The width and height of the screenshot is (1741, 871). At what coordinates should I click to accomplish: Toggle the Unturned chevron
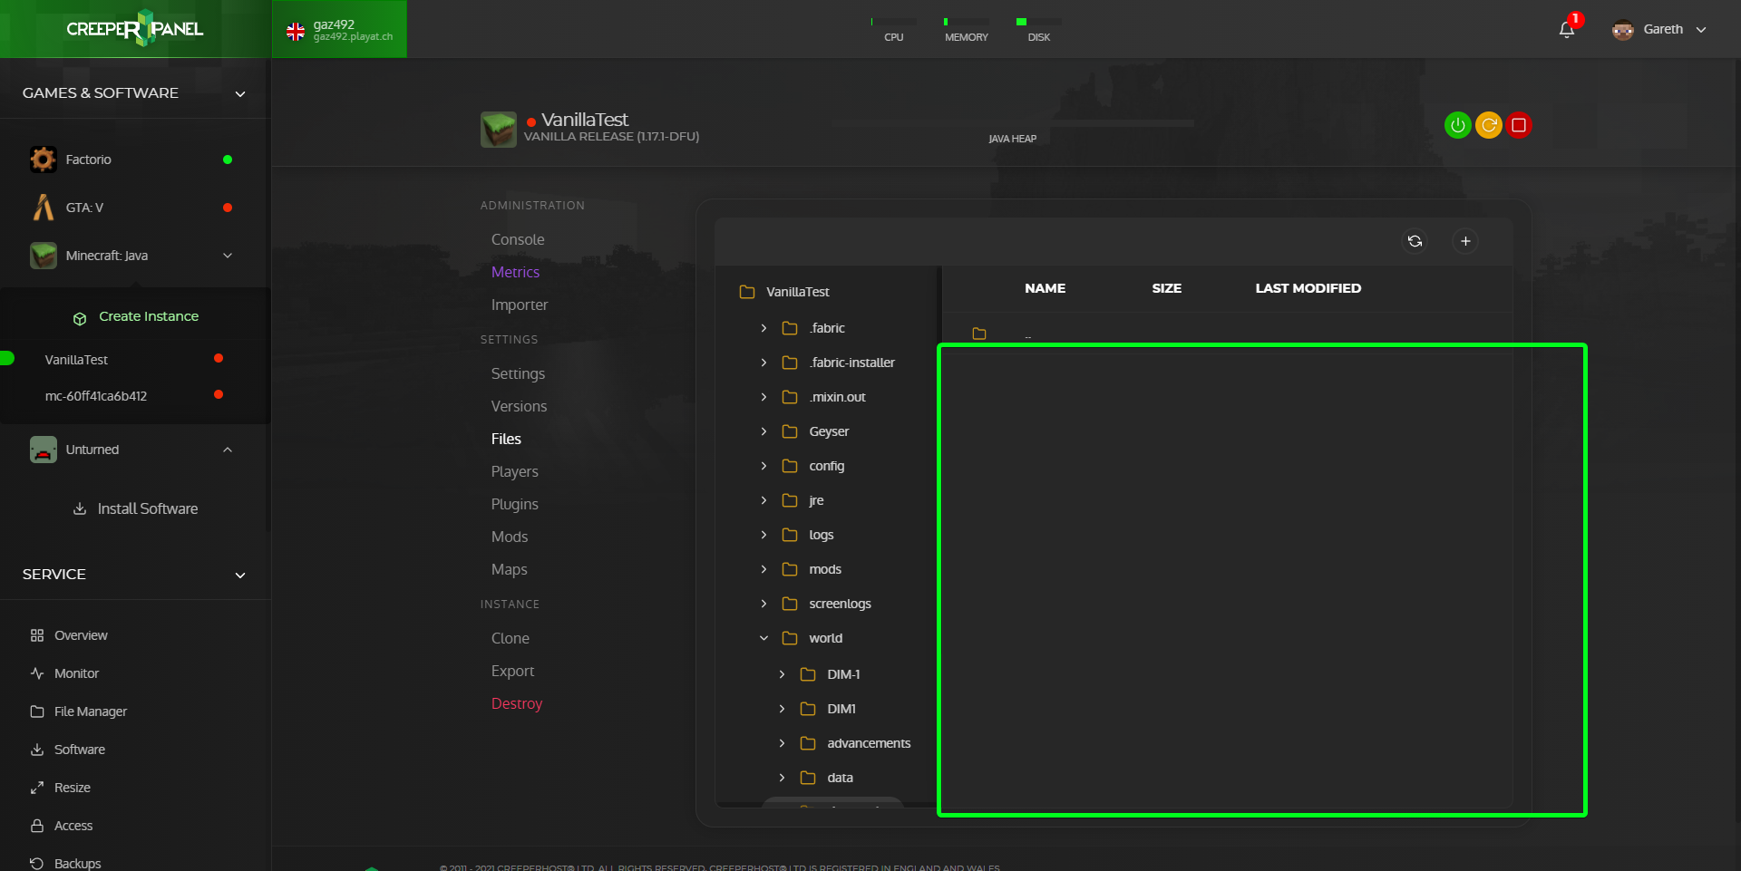228,450
